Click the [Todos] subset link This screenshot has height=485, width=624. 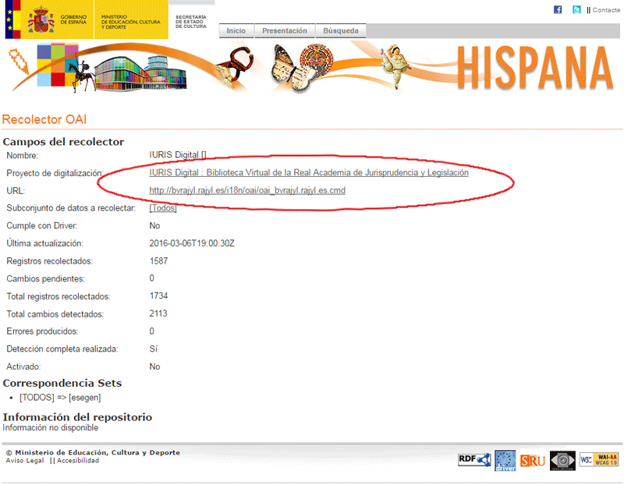click(163, 207)
